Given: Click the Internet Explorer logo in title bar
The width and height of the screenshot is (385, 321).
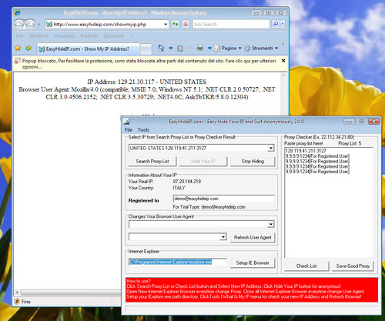Looking at the screenshot, I should [x=17, y=12].
